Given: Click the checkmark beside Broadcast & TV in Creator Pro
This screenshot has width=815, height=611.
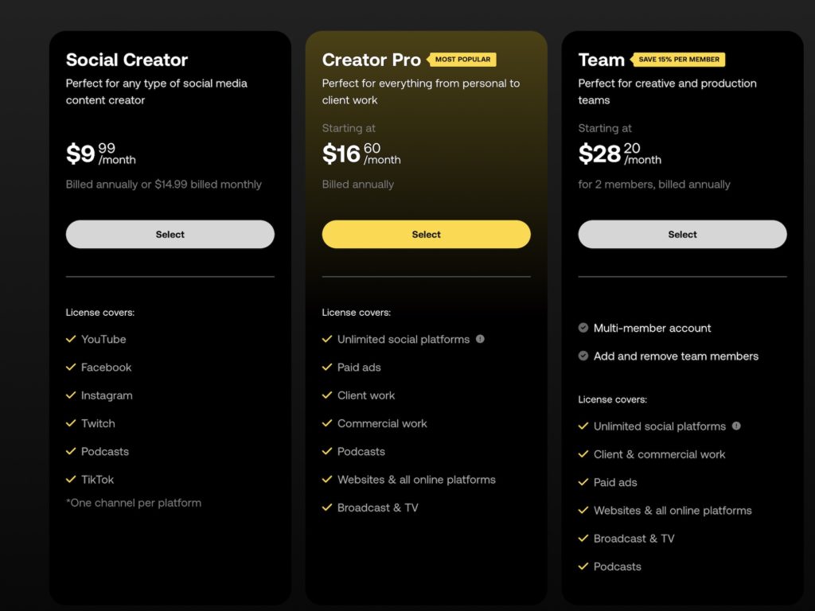Looking at the screenshot, I should pyautogui.click(x=327, y=508).
